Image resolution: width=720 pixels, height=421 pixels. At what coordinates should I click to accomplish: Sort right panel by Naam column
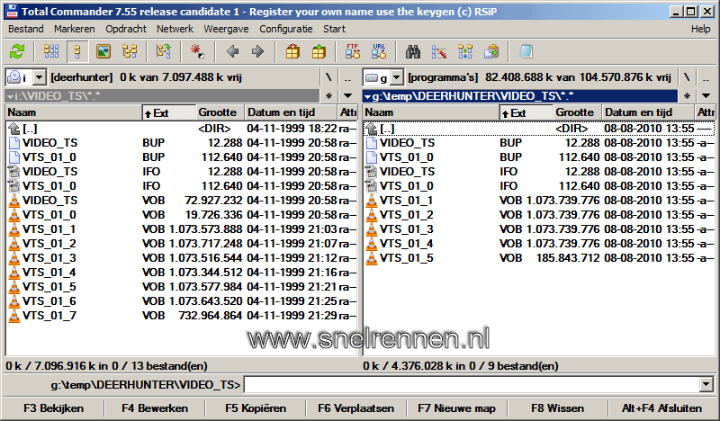pyautogui.click(x=431, y=112)
